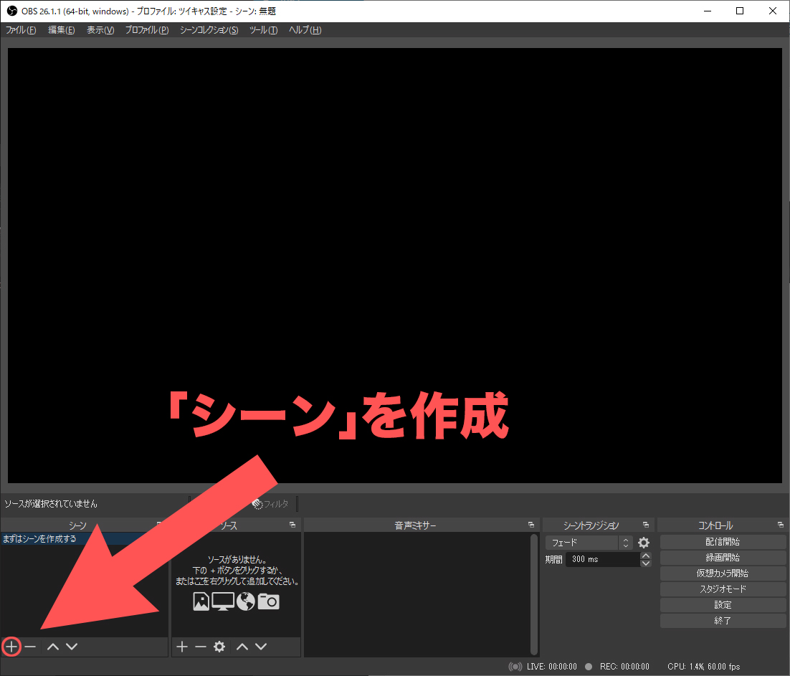Open the ファイル(F) menu
The image size is (790, 676).
(x=21, y=29)
